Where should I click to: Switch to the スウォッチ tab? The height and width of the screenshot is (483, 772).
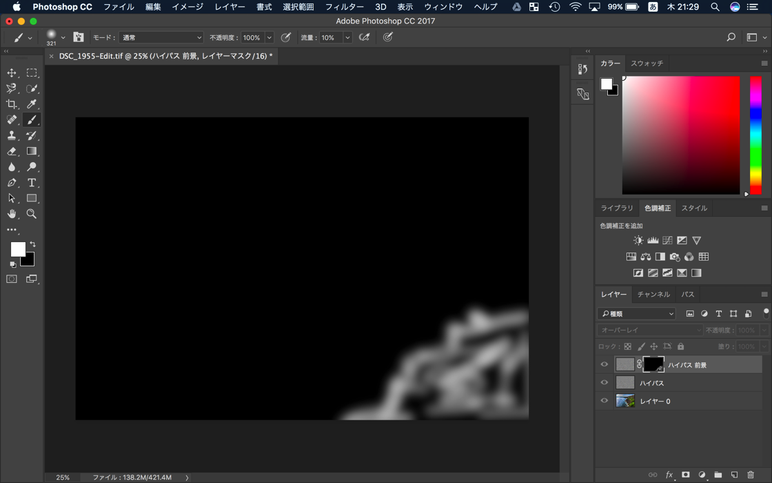[x=647, y=63]
